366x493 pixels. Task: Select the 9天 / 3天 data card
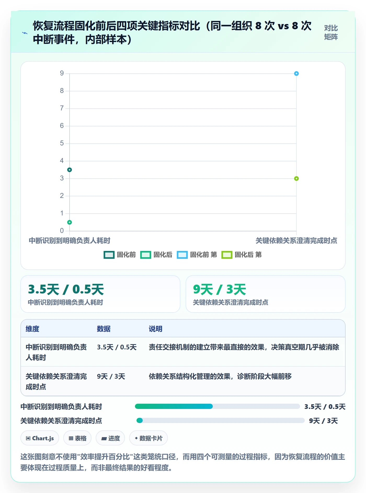point(266,294)
